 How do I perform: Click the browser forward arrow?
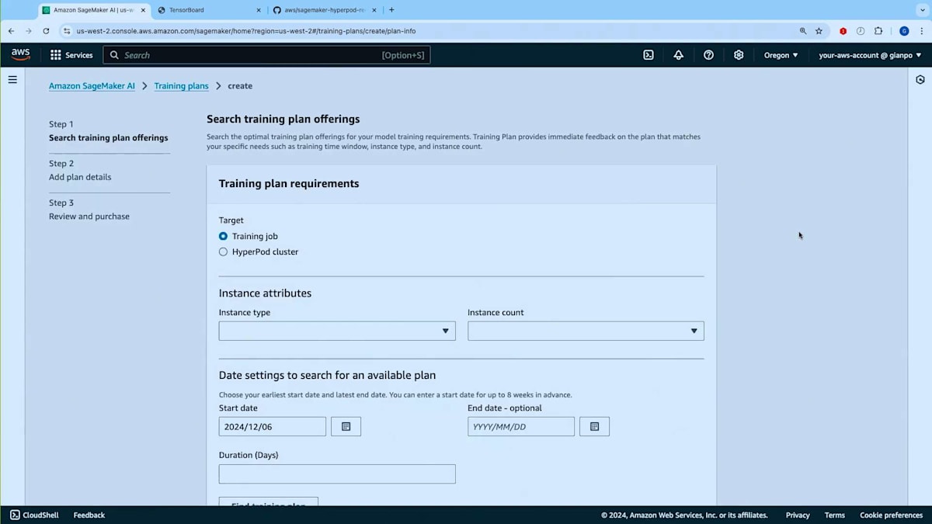pyautogui.click(x=29, y=31)
